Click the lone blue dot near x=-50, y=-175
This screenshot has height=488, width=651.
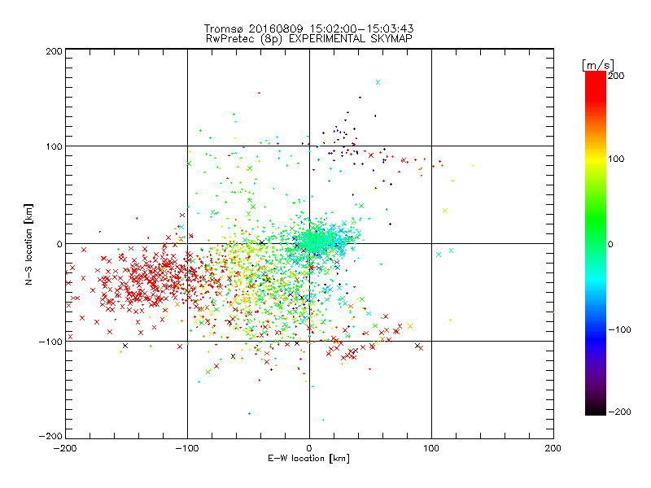click(x=249, y=414)
